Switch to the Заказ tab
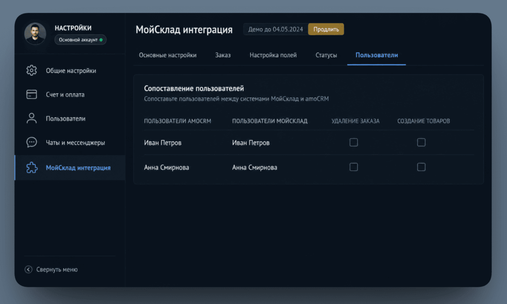 click(223, 55)
